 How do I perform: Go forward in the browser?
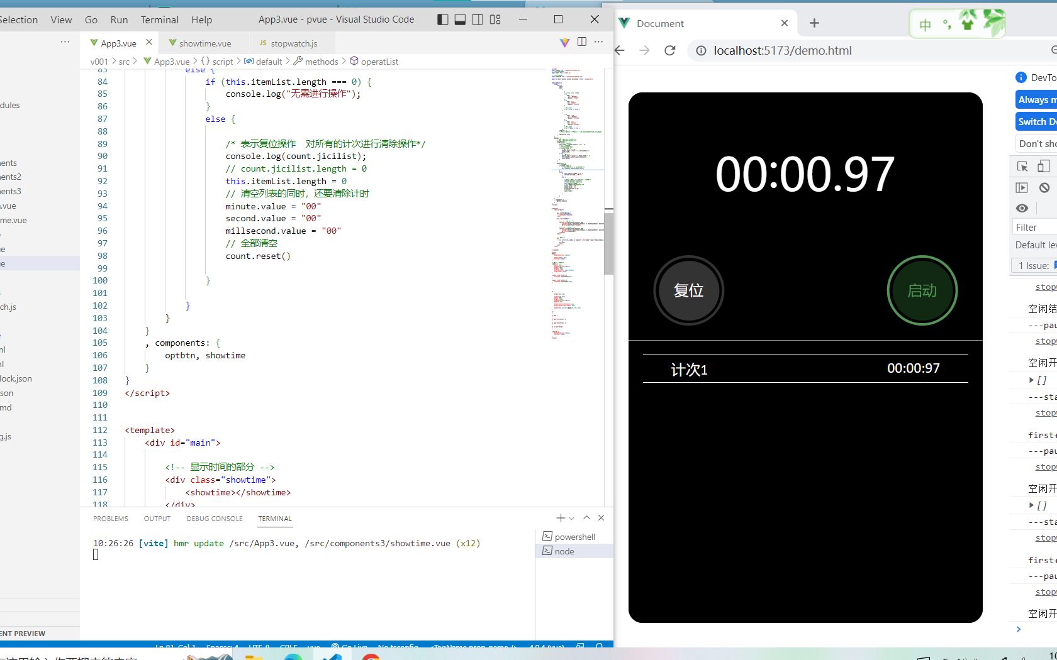645,50
